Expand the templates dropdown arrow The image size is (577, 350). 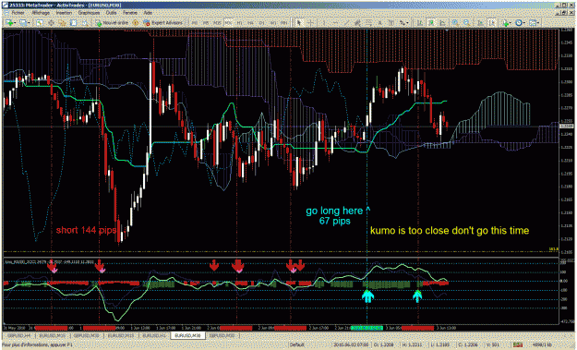tap(538, 23)
